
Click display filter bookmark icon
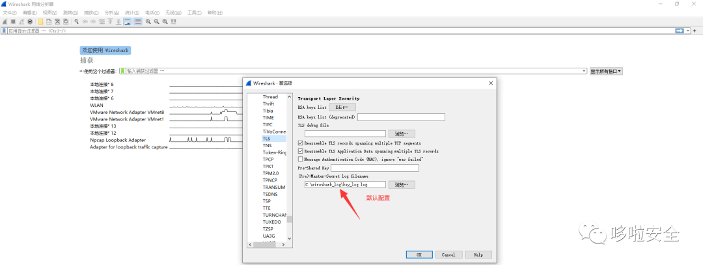click(x=4, y=31)
